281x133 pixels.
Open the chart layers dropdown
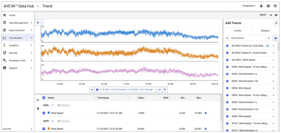(39, 22)
